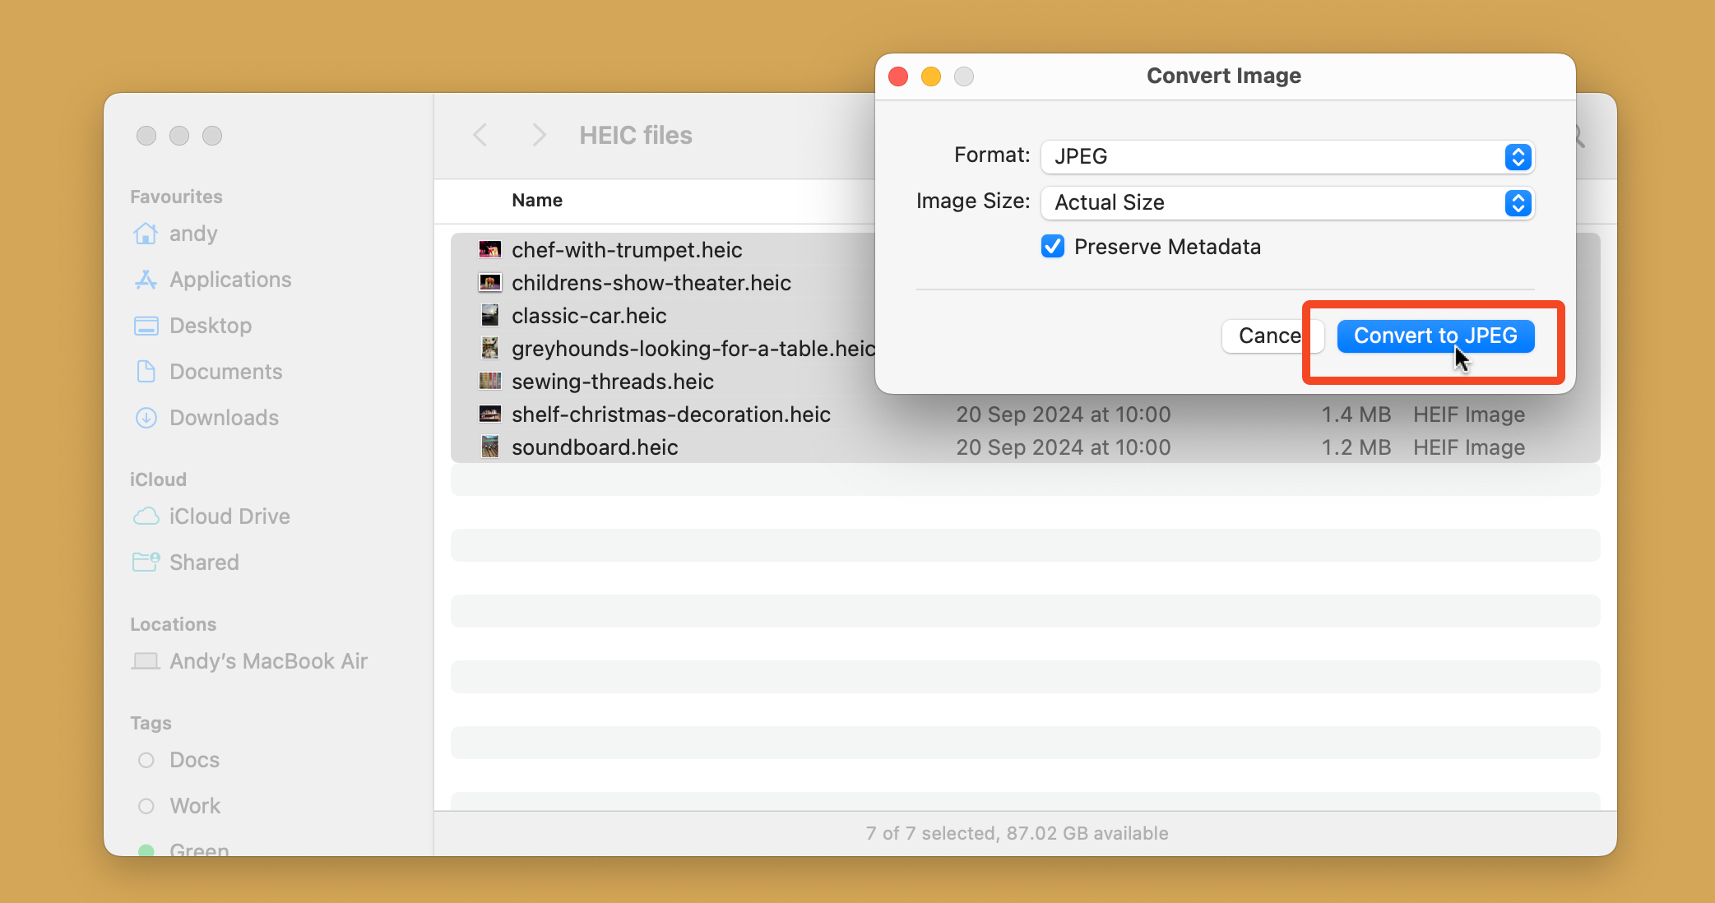
Task: Minimize the Convert Image dialog with yellow button
Action: (x=931, y=76)
